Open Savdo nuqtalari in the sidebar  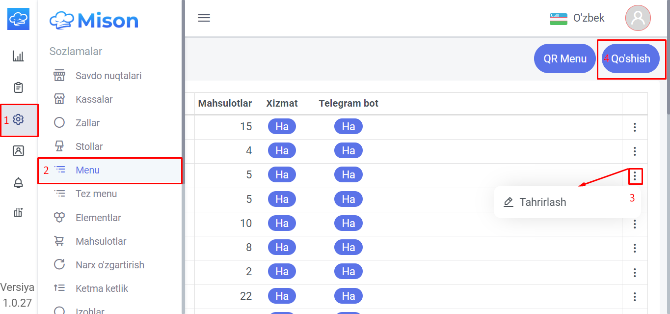pyautogui.click(x=110, y=76)
